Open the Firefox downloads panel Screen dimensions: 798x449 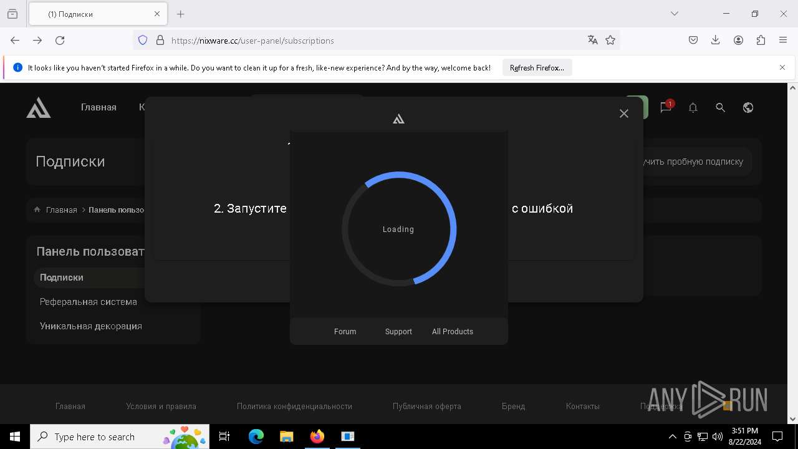tap(716, 41)
